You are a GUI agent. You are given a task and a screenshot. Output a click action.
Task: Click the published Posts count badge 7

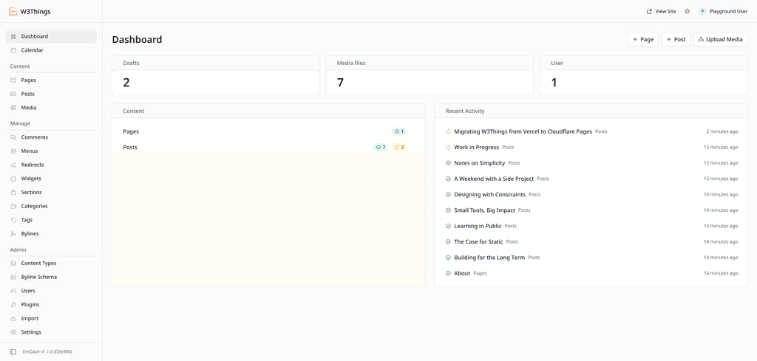pyautogui.click(x=381, y=147)
